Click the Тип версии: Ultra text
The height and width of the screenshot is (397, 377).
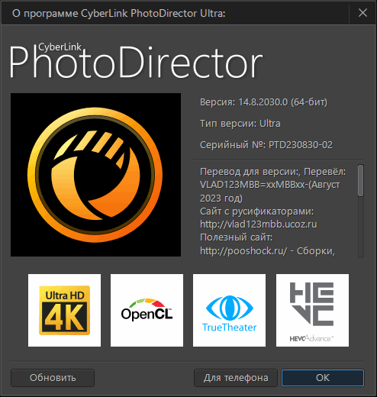tap(240, 124)
